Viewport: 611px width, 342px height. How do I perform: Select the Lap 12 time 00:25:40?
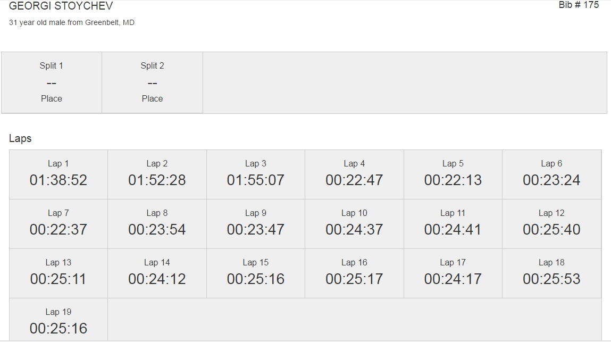(551, 230)
